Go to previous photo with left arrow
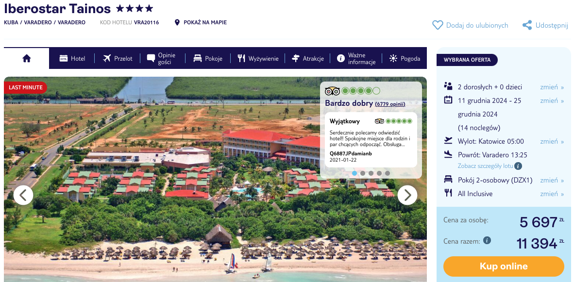This screenshot has height=282, width=574. (23, 195)
